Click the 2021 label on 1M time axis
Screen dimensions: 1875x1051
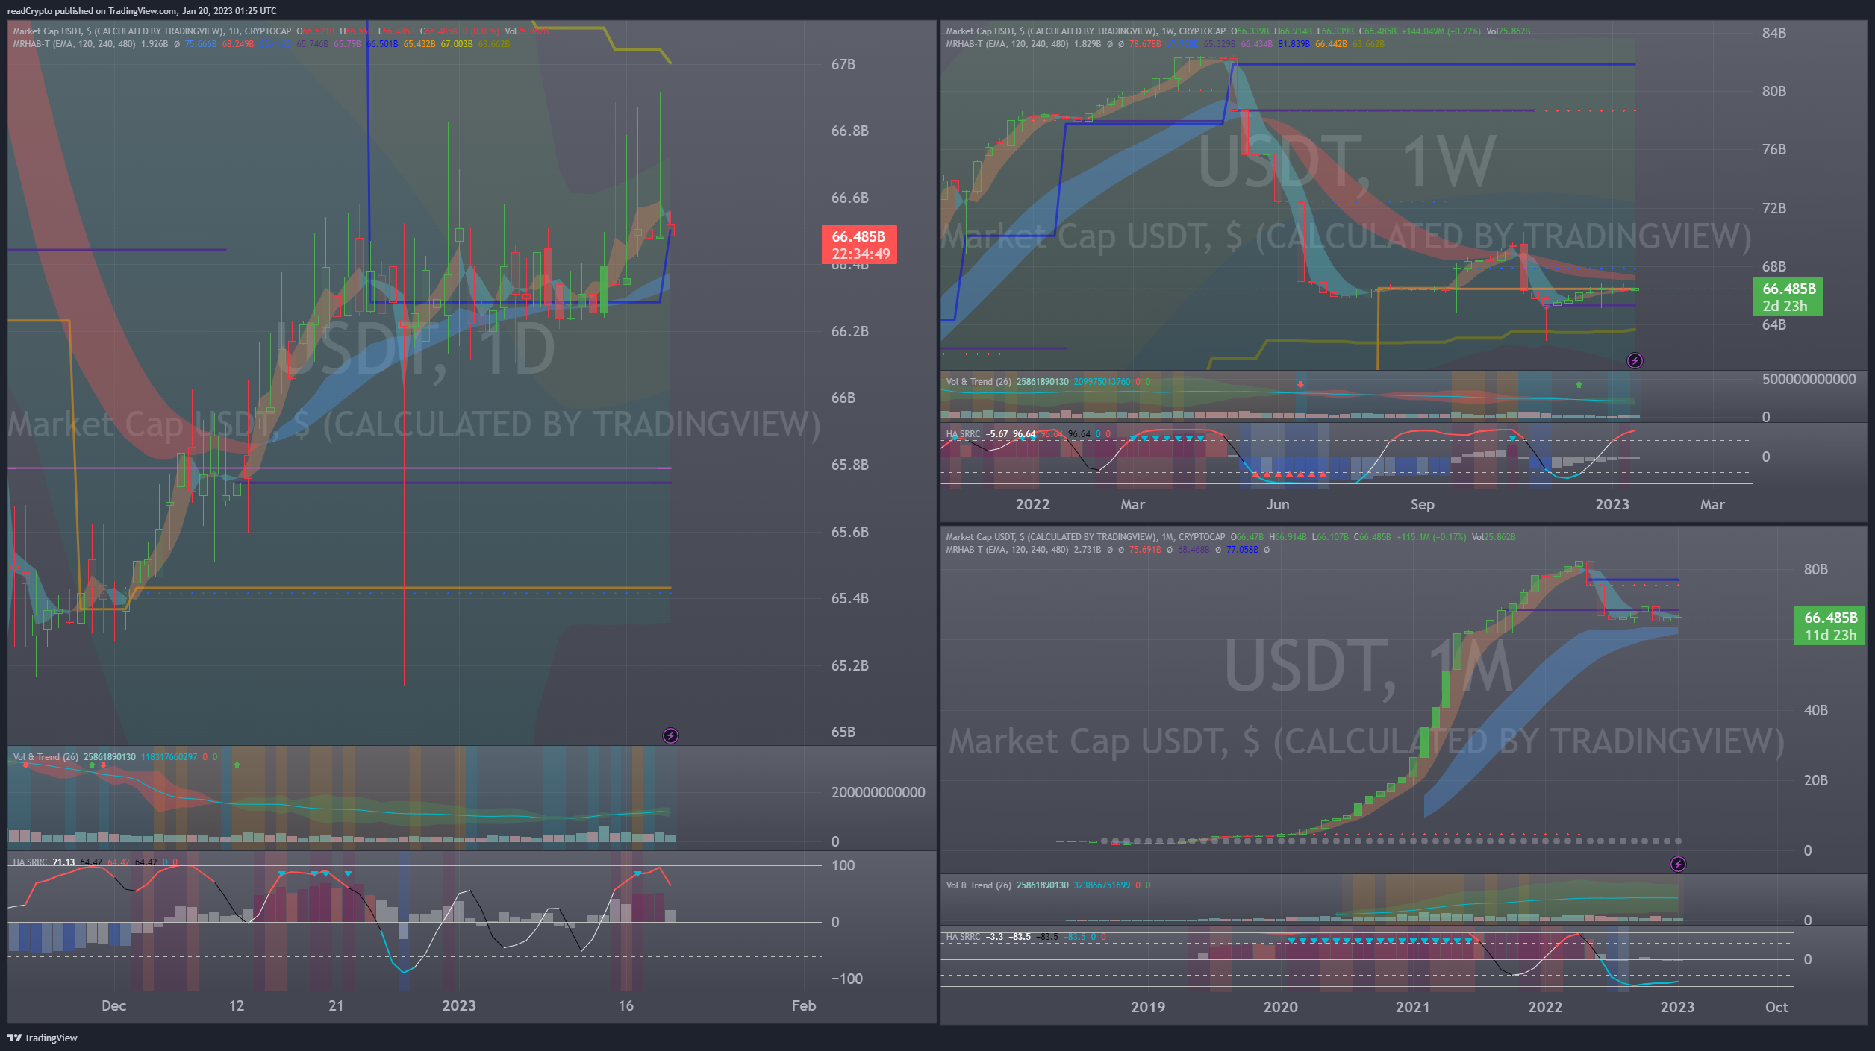tap(1412, 1007)
